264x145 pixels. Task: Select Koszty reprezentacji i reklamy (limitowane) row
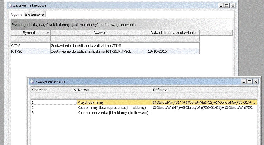point(114,113)
